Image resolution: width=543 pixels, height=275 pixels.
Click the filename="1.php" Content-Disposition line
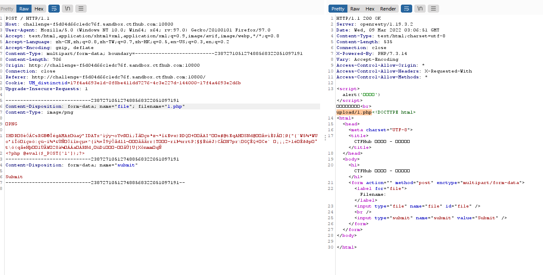pos(95,106)
